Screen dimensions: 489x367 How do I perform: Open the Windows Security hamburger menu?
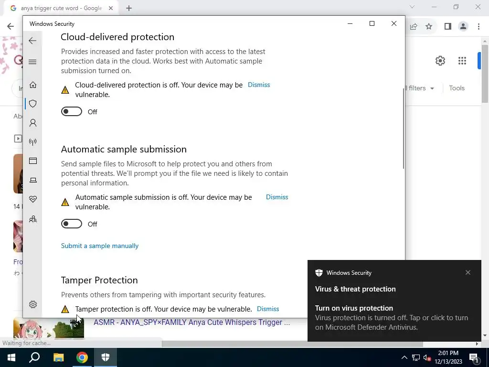click(32, 62)
